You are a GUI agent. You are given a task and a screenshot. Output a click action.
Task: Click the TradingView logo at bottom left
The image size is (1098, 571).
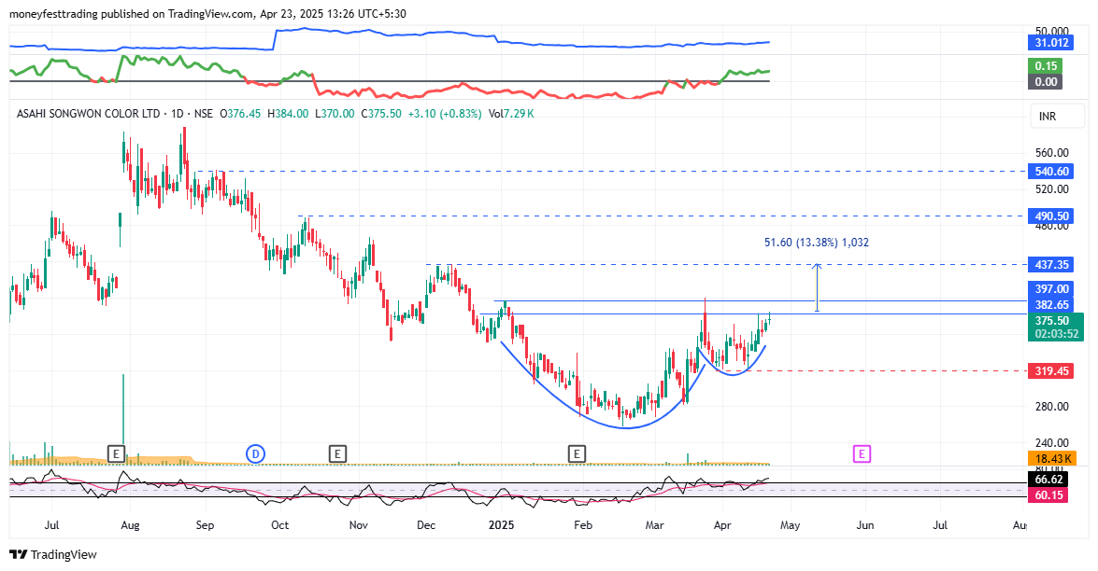pos(53,554)
